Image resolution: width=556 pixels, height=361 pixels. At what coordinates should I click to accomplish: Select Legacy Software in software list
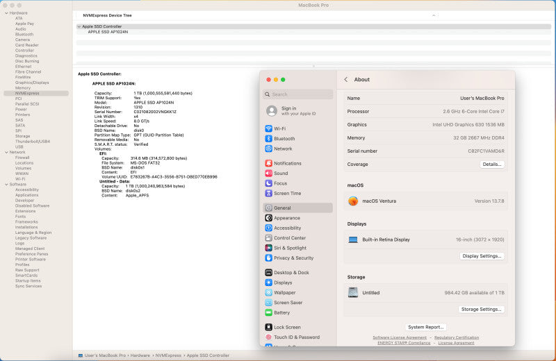tap(31, 238)
